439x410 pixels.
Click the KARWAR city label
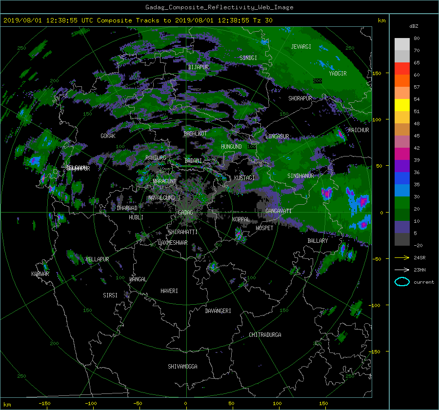pyautogui.click(x=40, y=273)
